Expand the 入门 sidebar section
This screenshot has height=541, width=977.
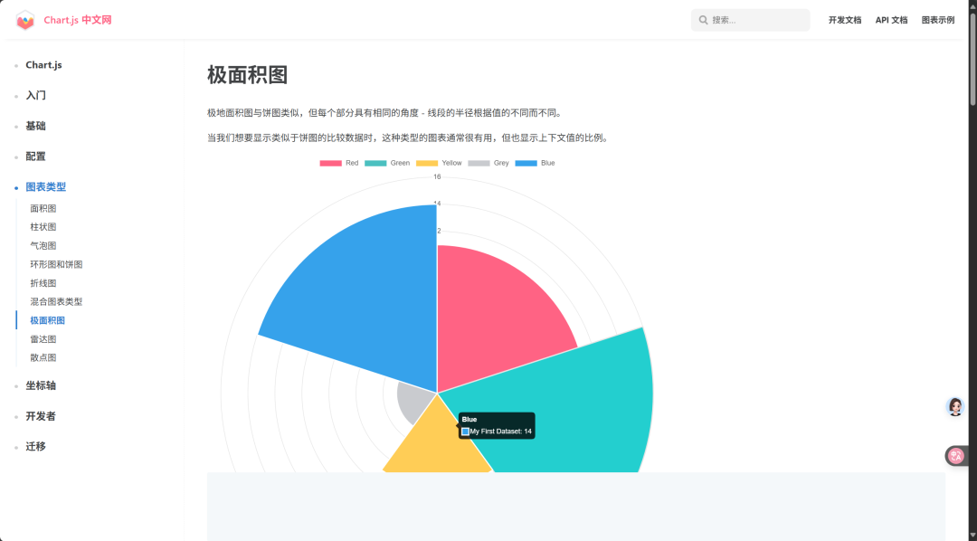click(35, 95)
